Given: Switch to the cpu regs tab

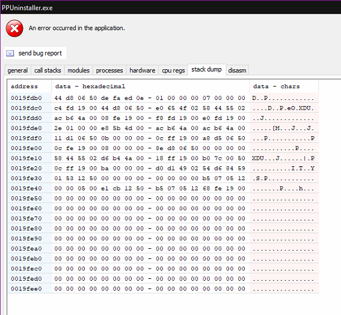Looking at the screenshot, I should [x=173, y=70].
